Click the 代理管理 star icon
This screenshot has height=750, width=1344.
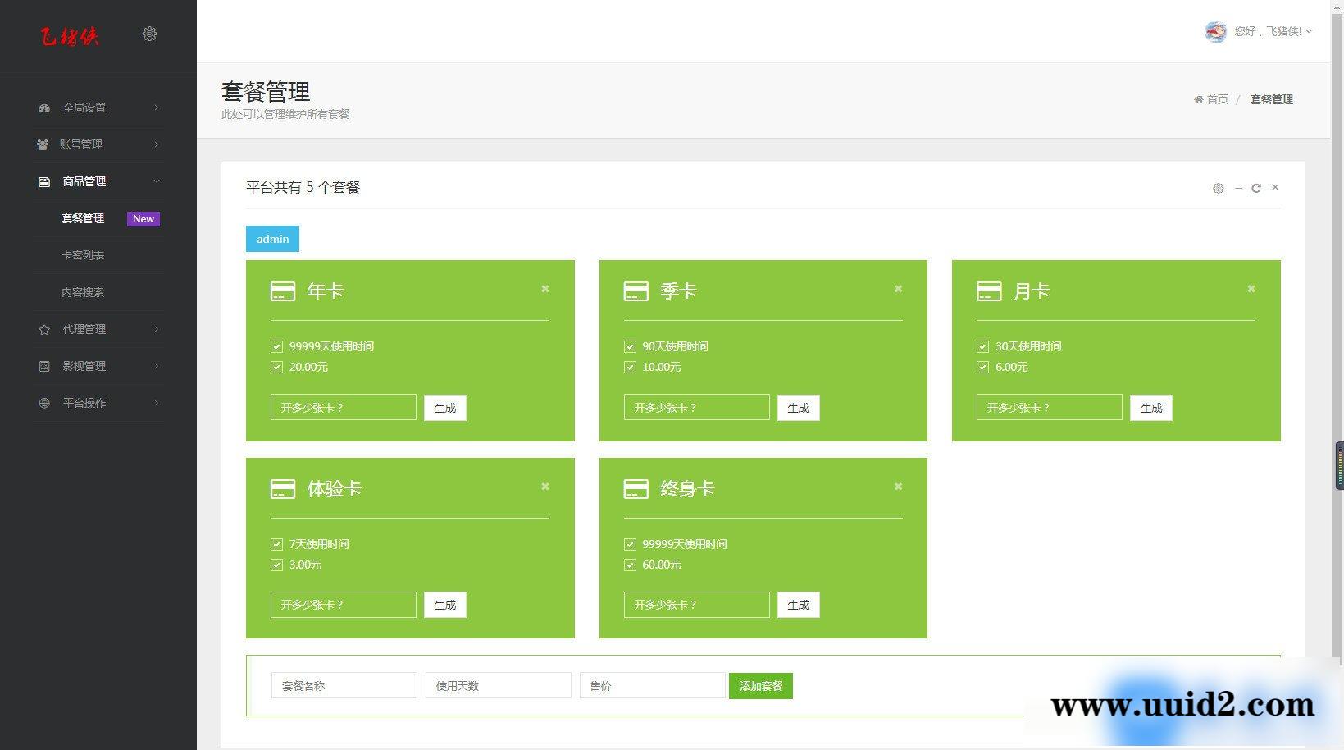point(43,329)
